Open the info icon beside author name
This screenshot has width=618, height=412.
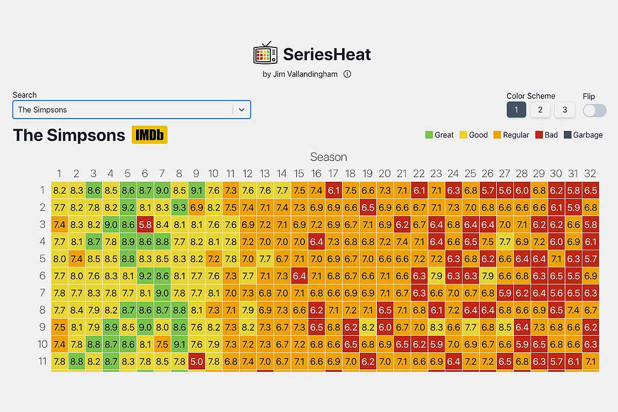point(347,74)
